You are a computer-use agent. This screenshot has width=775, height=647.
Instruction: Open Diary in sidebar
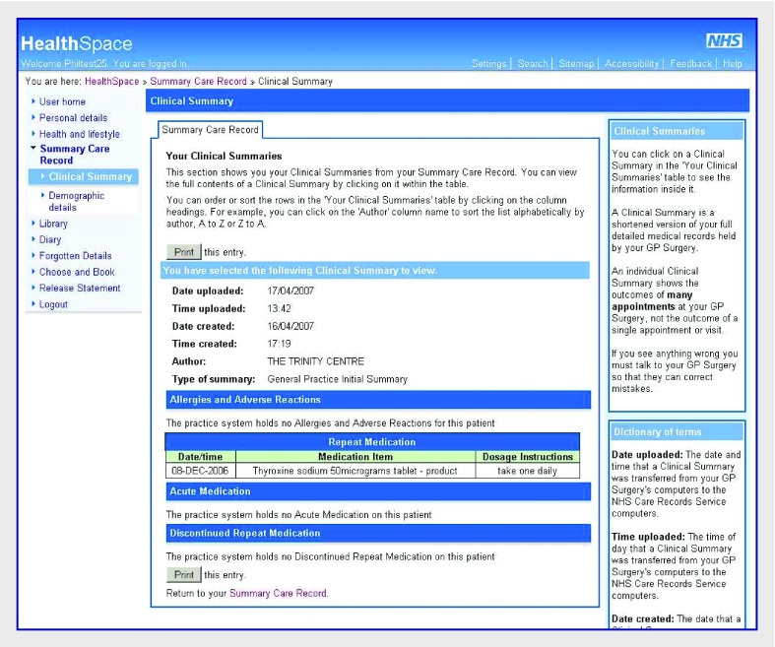[x=50, y=240]
